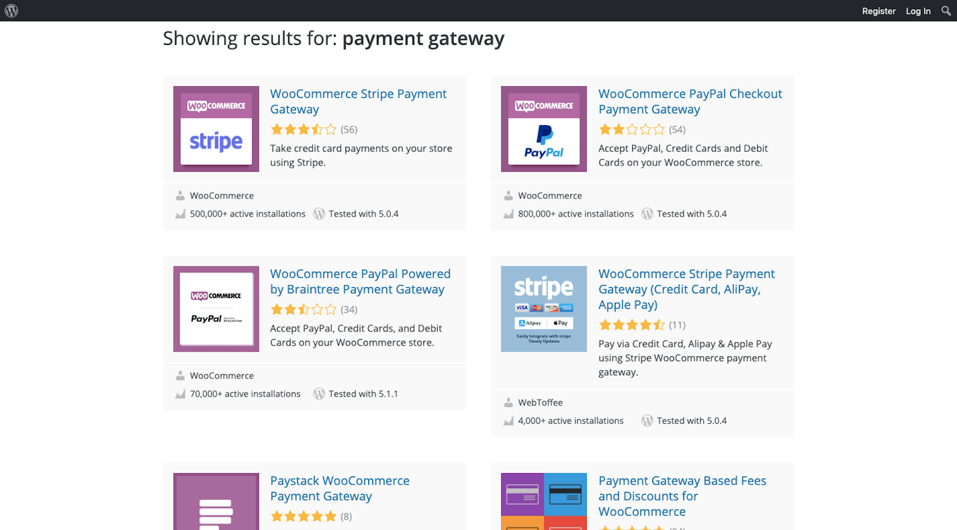Open WooCommerce PayPal Powered by Braintree title
Image resolution: width=957 pixels, height=530 pixels.
(x=360, y=281)
